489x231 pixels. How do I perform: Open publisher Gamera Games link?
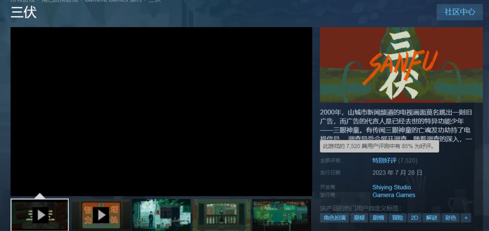tap(393, 195)
